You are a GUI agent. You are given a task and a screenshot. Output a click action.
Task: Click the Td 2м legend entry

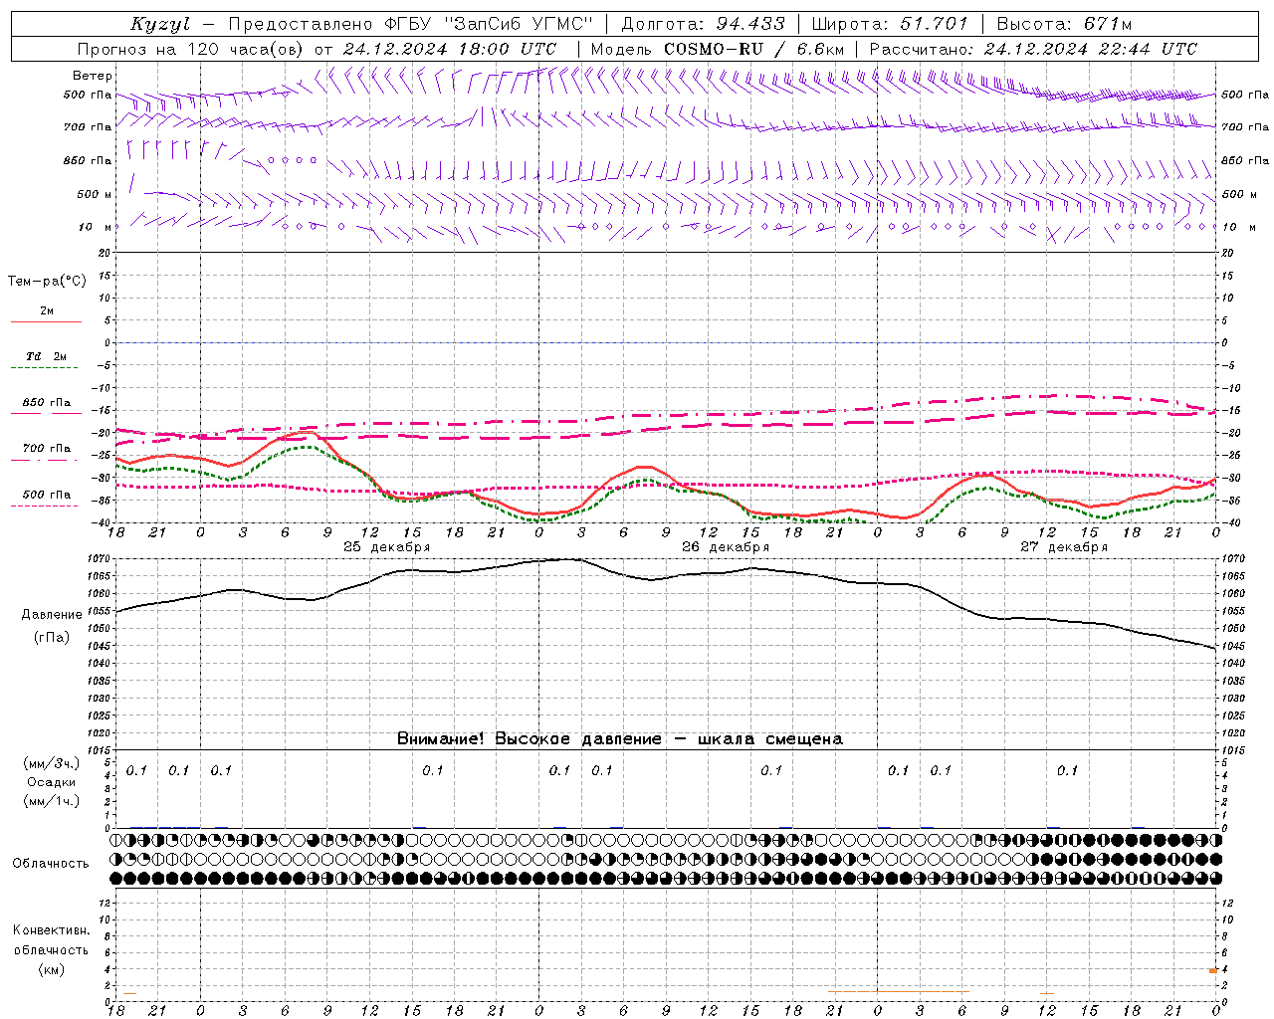coord(46,356)
